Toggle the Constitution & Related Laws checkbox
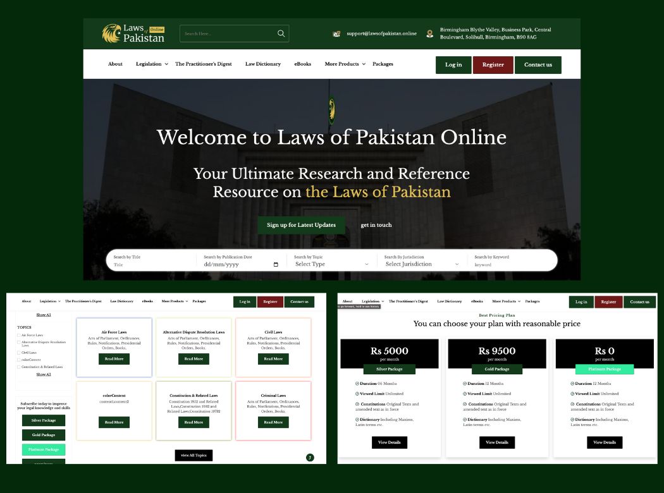This screenshot has height=493, width=664. tap(18, 367)
